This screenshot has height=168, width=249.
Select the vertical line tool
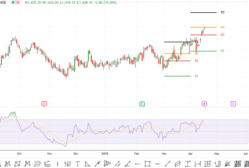tap(58, 164)
